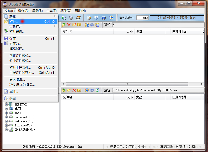
Task: Expand the Storage(F:) drive node
Action: point(6,125)
